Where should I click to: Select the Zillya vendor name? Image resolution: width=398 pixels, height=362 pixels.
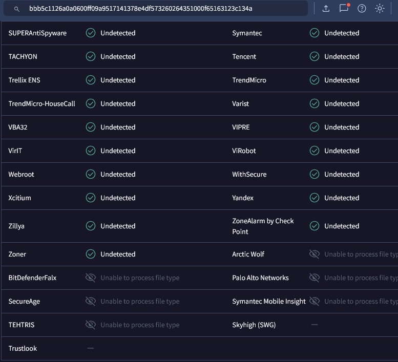(16, 226)
